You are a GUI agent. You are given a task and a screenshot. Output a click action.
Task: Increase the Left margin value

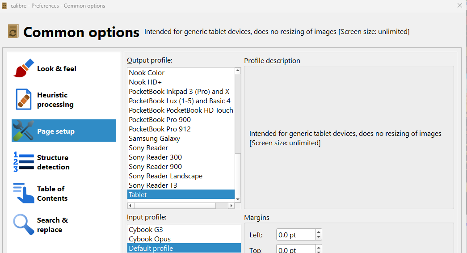tap(318, 232)
